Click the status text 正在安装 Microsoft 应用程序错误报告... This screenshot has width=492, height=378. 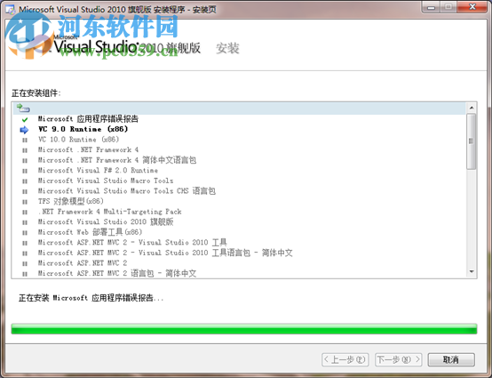pyautogui.click(x=91, y=298)
